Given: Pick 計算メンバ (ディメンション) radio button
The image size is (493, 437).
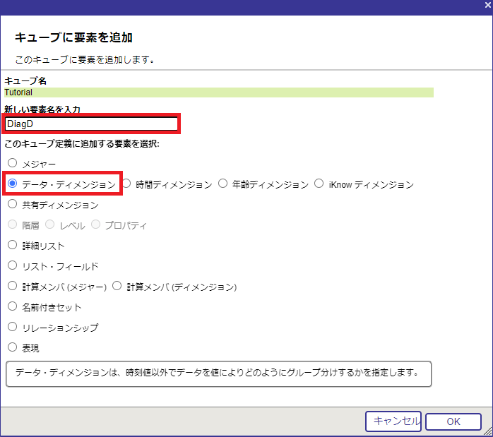Looking at the screenshot, I should 117,286.
